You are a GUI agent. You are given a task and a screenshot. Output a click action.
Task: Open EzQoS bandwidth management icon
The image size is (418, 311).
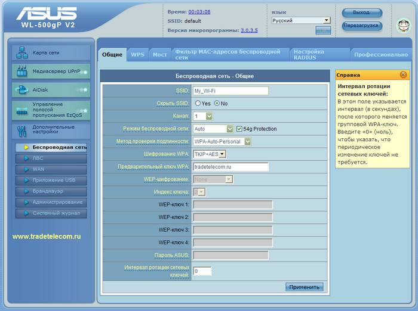tap(22, 110)
